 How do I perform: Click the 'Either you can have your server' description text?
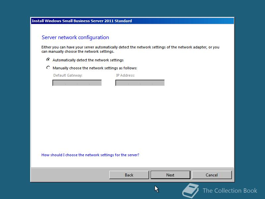click(x=130, y=49)
